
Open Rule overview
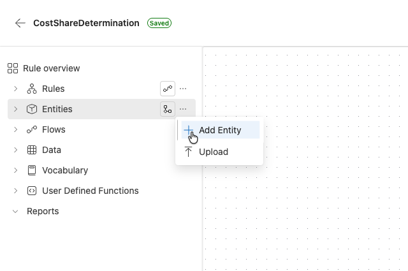(x=51, y=68)
